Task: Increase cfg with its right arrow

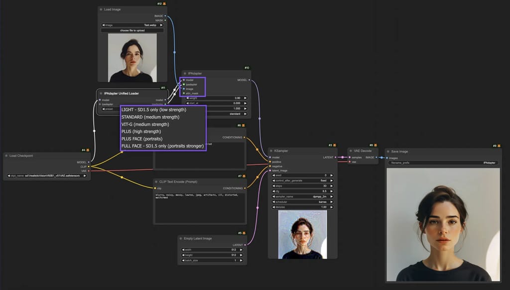Action: 331,191
